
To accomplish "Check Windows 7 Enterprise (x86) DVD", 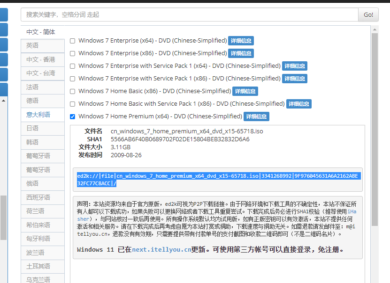I will [72, 53].
